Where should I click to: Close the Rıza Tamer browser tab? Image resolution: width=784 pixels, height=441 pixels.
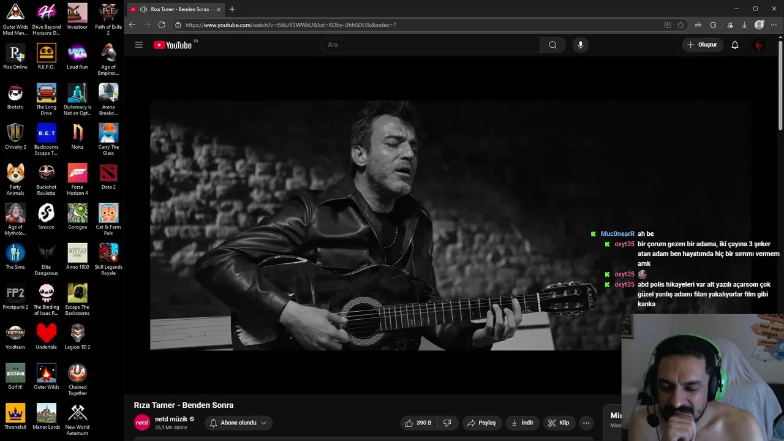(218, 9)
